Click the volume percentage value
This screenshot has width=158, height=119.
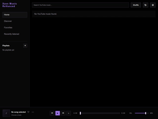(152, 113)
